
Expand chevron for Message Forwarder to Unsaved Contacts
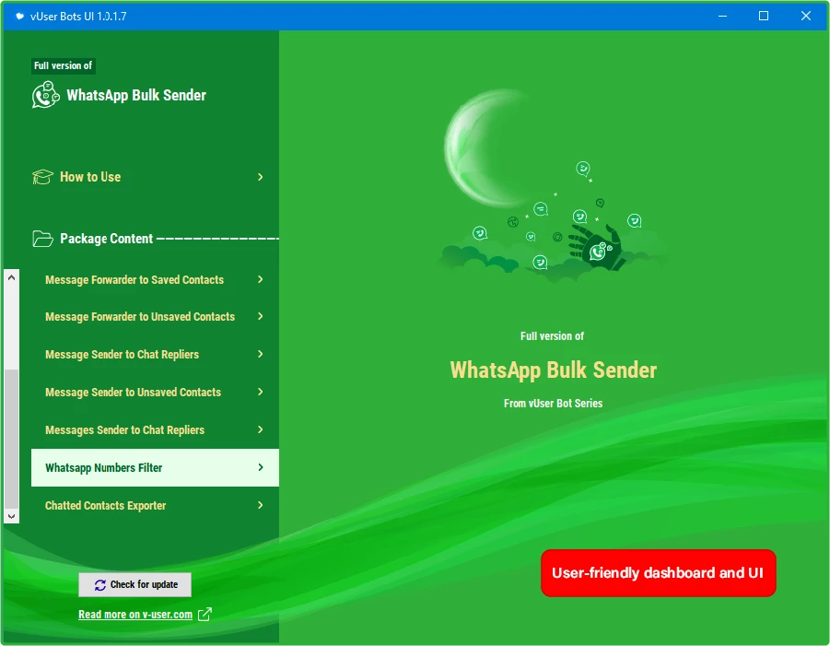[x=261, y=316]
